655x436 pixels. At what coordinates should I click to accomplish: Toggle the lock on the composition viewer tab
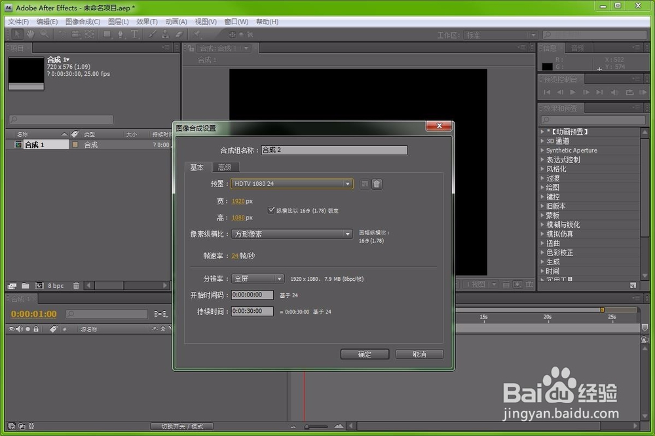point(191,48)
